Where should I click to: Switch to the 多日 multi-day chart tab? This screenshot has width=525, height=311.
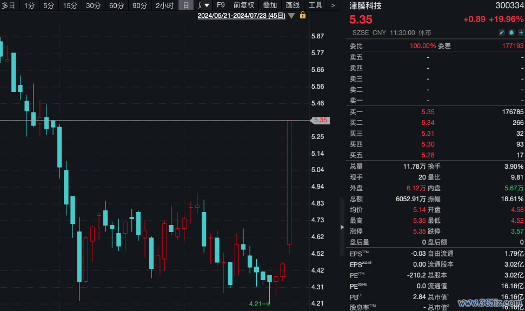pyautogui.click(x=8, y=5)
